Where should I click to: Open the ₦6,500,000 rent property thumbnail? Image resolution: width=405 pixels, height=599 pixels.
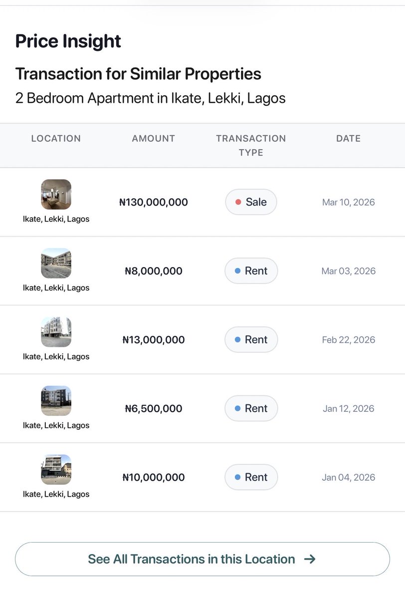tap(56, 401)
